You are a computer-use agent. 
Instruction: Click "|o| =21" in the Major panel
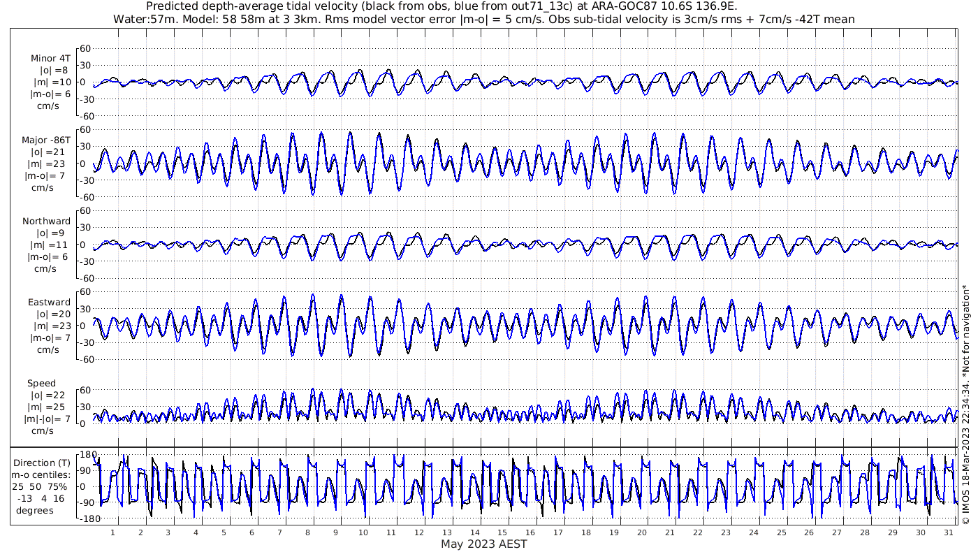pyautogui.click(x=50, y=152)
